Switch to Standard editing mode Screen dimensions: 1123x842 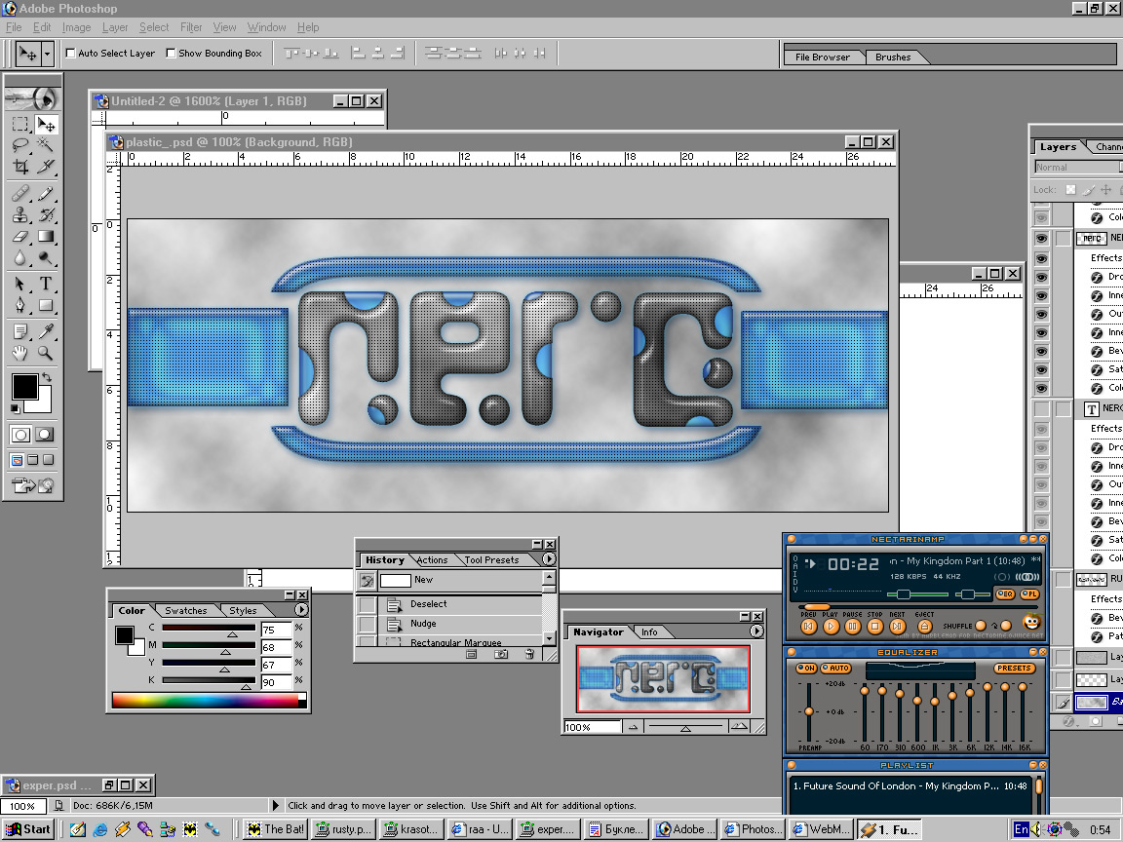(x=20, y=435)
